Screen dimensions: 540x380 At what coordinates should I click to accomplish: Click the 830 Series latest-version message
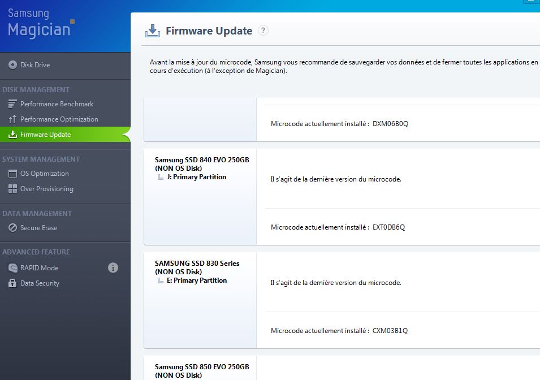(336, 283)
